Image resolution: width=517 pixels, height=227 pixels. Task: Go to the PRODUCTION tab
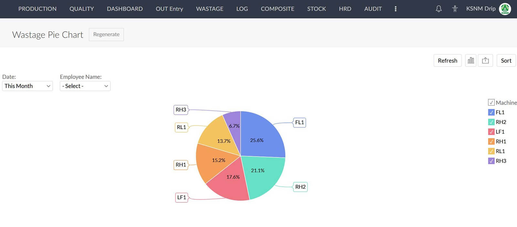tap(37, 9)
